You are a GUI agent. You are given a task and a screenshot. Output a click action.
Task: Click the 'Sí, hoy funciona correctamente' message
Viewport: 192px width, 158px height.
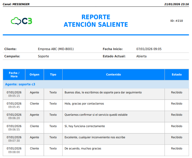tap(85, 126)
